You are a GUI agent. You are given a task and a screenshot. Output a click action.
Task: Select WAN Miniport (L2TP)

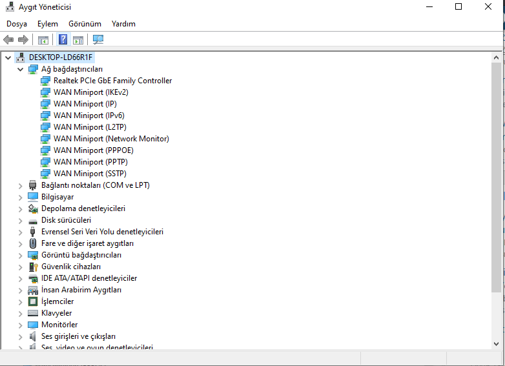coord(90,127)
